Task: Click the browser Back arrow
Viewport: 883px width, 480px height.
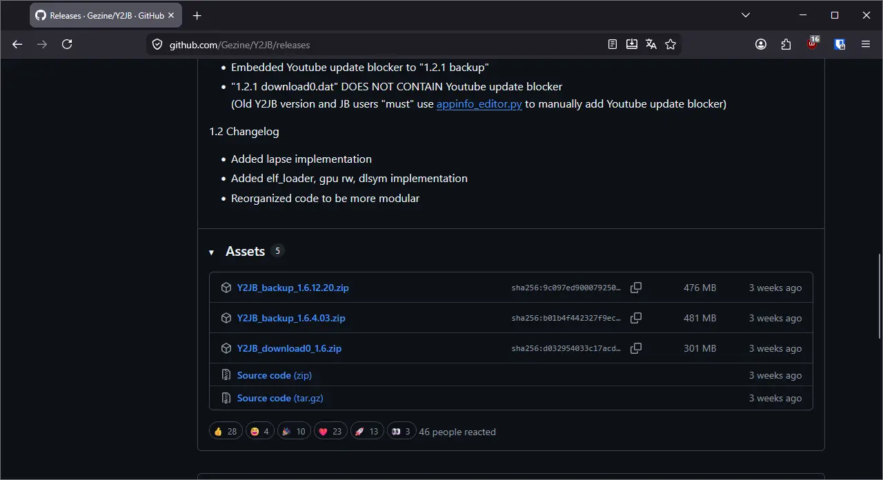Action: coord(17,44)
